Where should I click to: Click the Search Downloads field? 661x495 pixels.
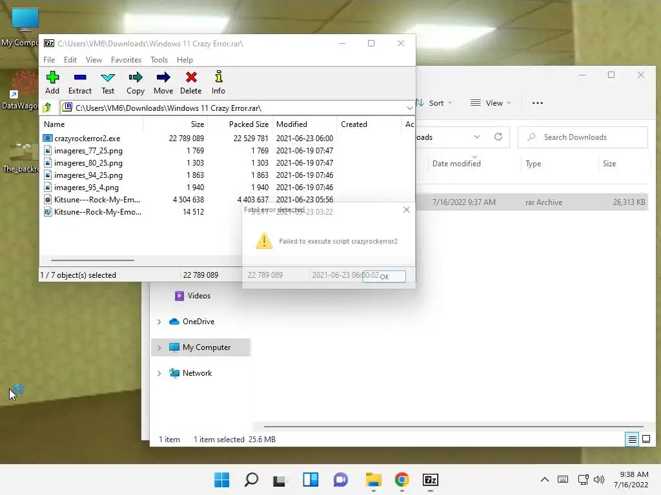[583, 137]
